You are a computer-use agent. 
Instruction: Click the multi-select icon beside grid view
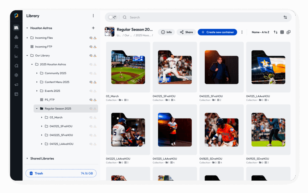288,32
